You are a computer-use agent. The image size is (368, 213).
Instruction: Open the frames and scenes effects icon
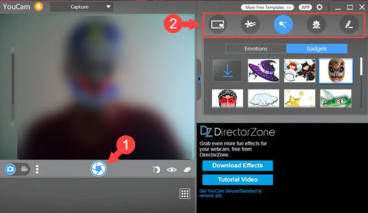[x=218, y=24]
